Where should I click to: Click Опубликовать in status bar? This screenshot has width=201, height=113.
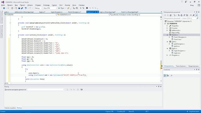(193, 112)
